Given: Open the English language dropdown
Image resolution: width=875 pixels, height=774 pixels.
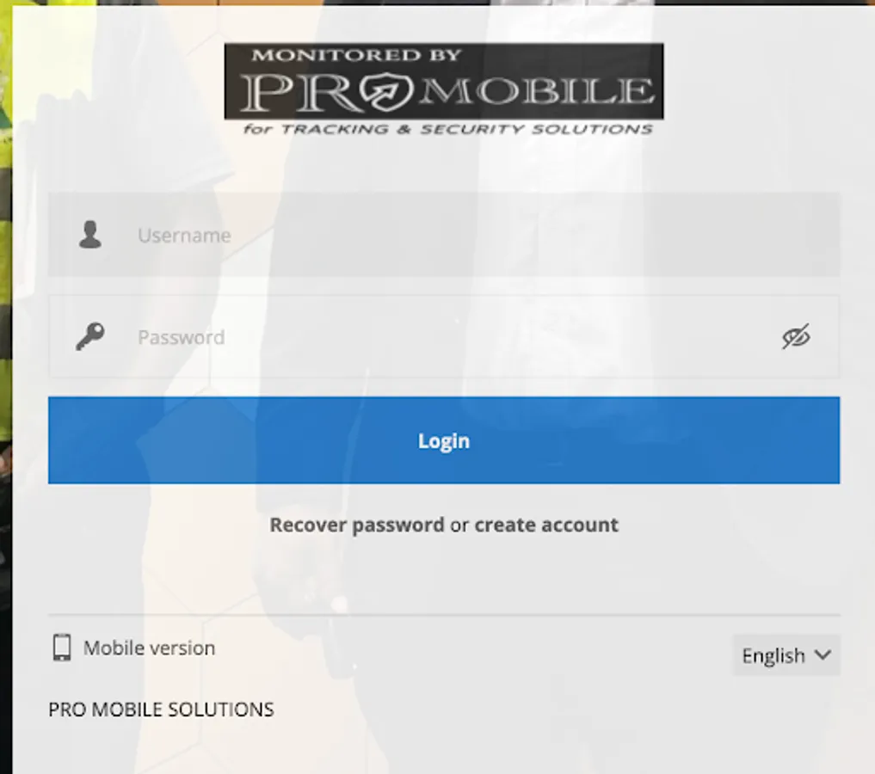Looking at the screenshot, I should point(786,655).
